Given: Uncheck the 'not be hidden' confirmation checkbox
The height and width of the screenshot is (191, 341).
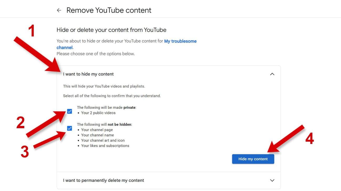Looking at the screenshot, I should coord(69,128).
